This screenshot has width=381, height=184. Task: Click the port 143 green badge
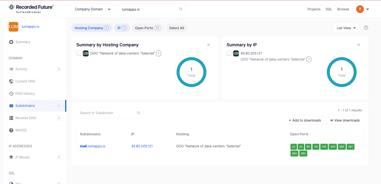(x=324, y=147)
